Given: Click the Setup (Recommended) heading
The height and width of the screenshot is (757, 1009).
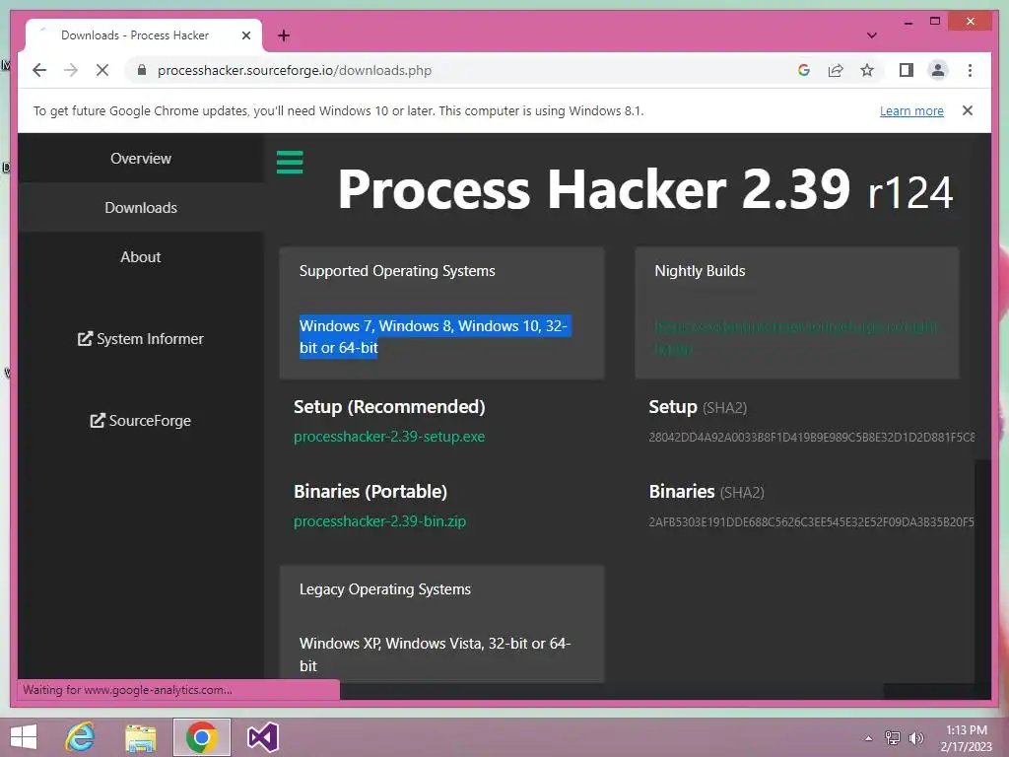Looking at the screenshot, I should [x=389, y=407].
